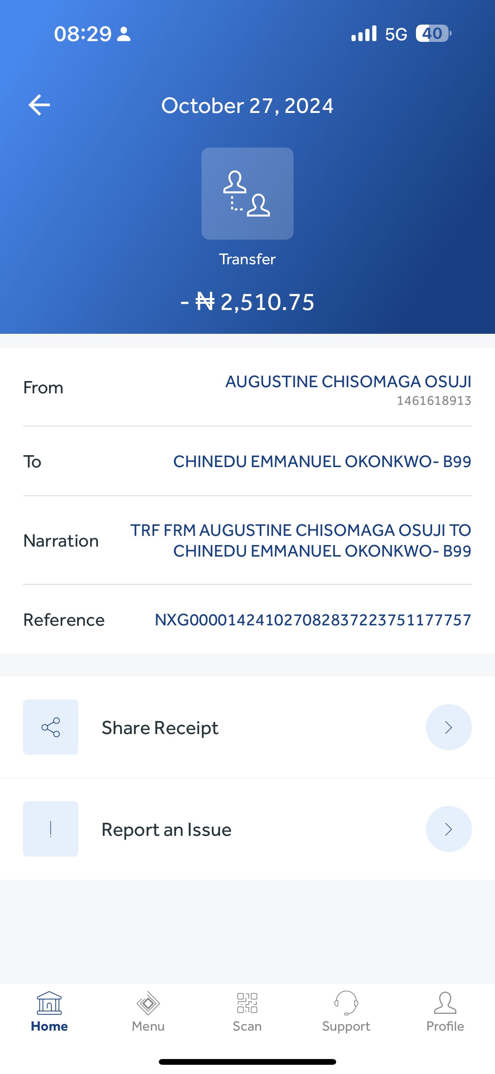Expand Share Receipt chevron button
The image size is (495, 1074).
pyautogui.click(x=448, y=727)
